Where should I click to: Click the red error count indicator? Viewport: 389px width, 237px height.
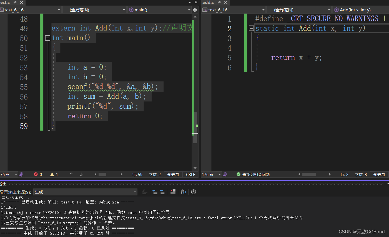coord(38,174)
